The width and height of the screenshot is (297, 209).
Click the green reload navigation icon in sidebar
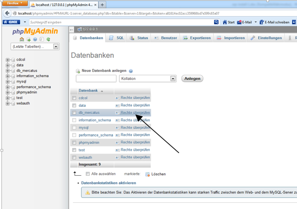[48, 39]
